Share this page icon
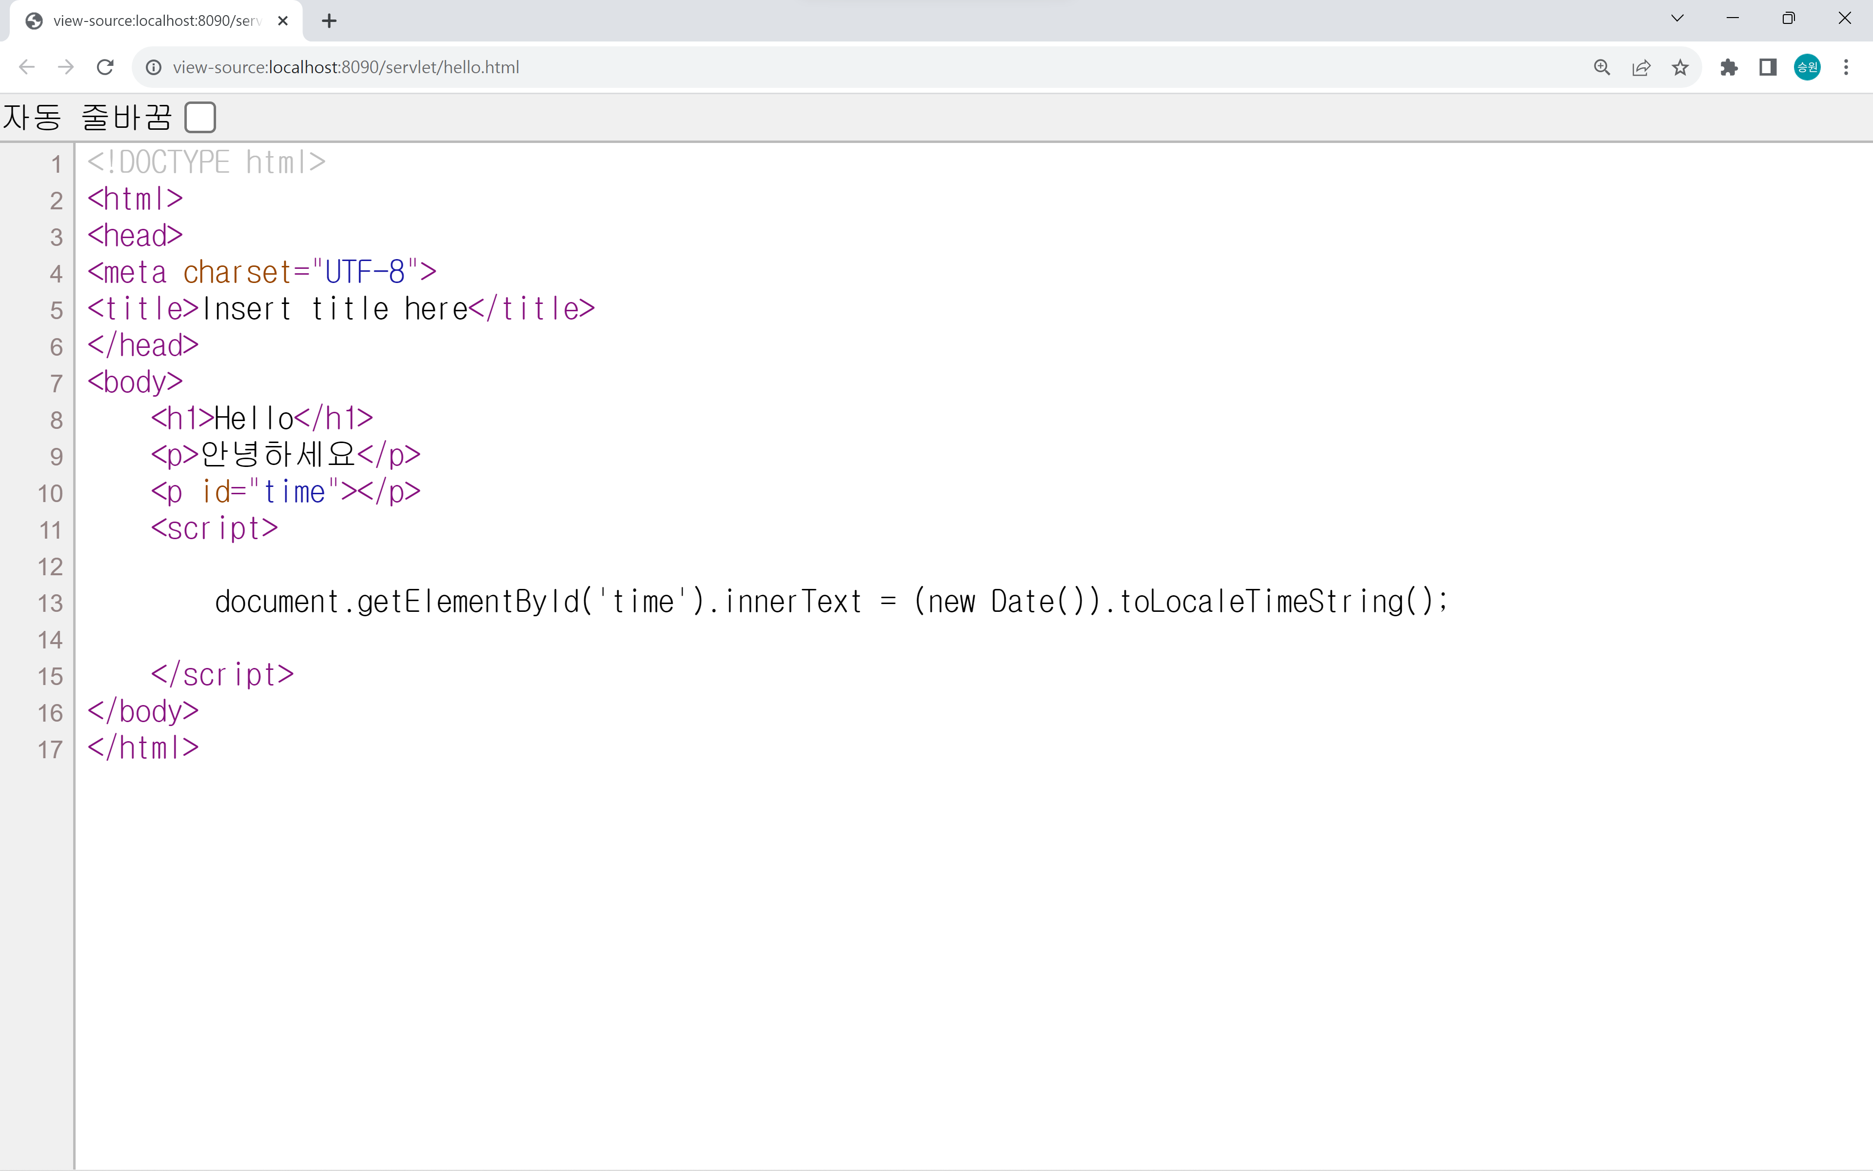Image resolution: width=1873 pixels, height=1171 pixels. pyautogui.click(x=1641, y=67)
